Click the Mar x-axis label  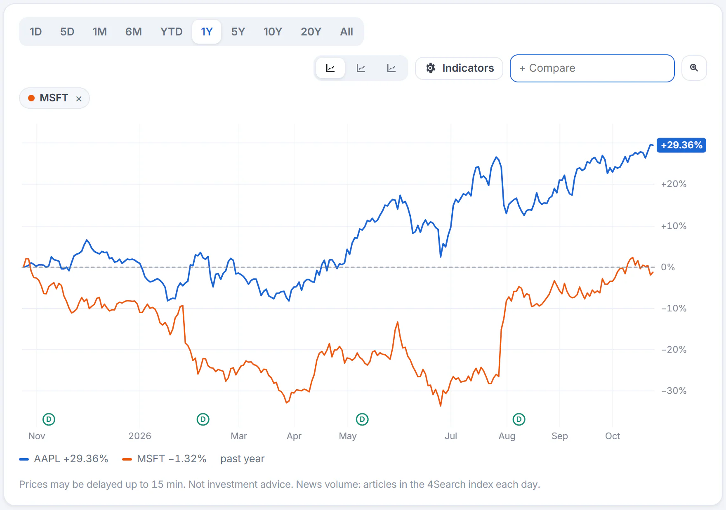(239, 436)
